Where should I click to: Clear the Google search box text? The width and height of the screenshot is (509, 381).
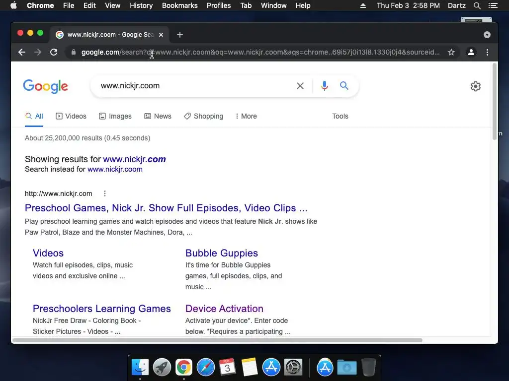pyautogui.click(x=300, y=86)
